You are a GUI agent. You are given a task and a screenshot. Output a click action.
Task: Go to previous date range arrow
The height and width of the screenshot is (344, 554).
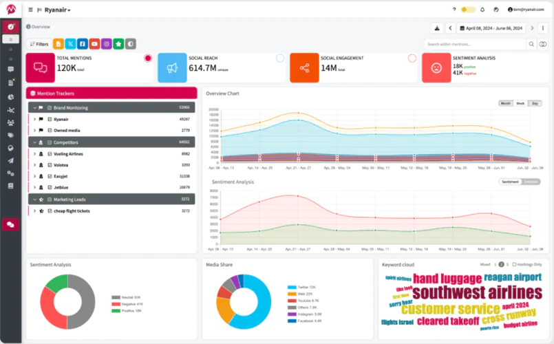(x=450, y=28)
